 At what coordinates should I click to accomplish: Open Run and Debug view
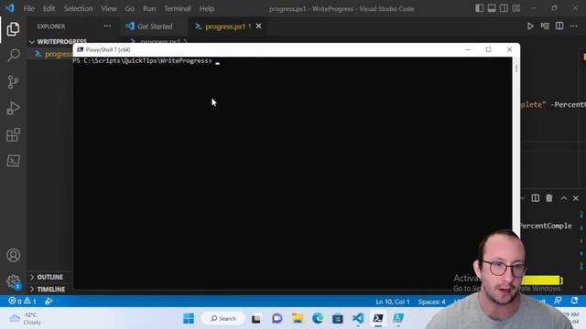[x=13, y=108]
